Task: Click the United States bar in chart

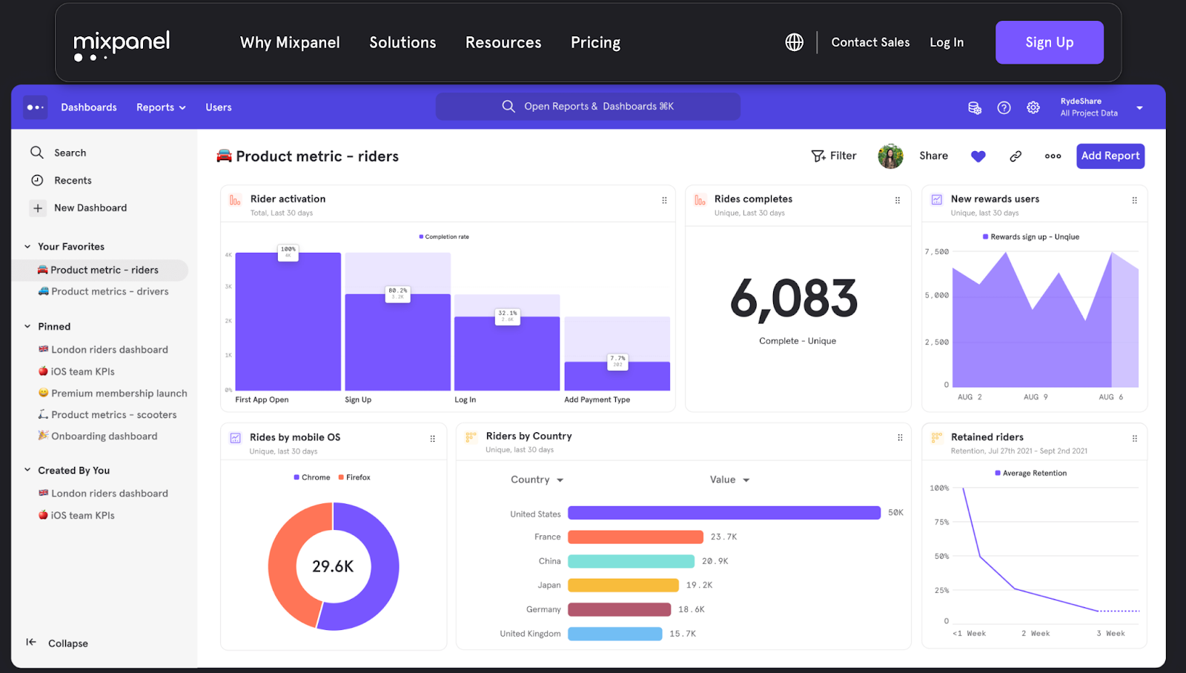Action: pos(723,513)
